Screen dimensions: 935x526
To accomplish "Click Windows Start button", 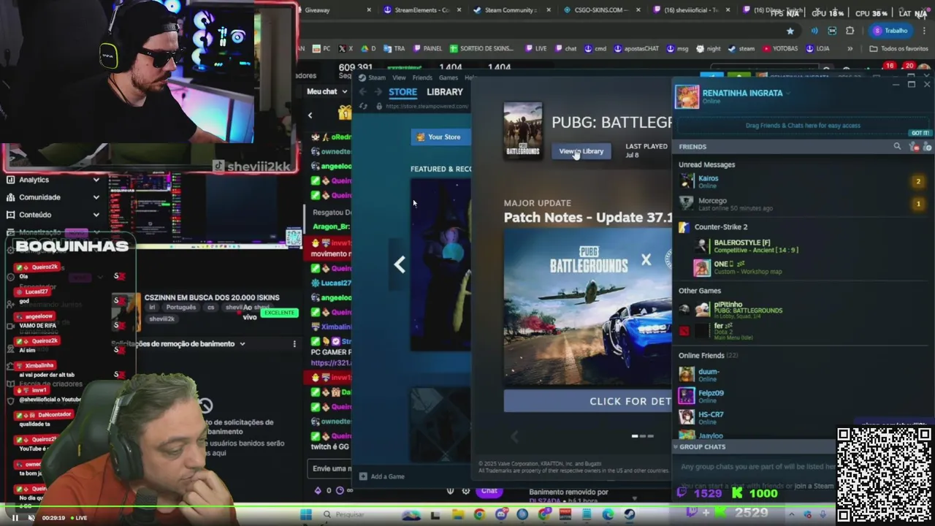I will (306, 514).
